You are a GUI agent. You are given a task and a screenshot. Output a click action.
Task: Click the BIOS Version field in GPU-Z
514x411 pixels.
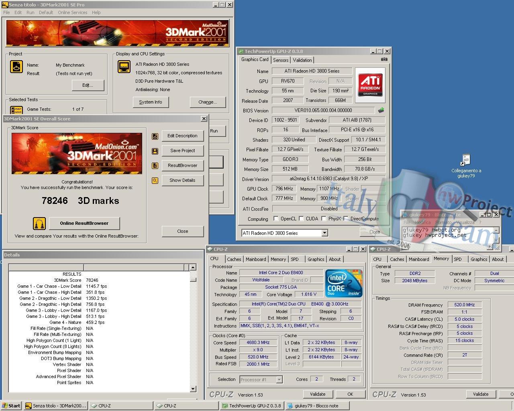click(x=323, y=110)
